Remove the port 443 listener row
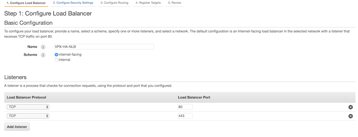 350,116
